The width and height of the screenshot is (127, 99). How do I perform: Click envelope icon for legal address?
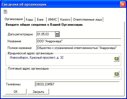click(x=116, y=59)
